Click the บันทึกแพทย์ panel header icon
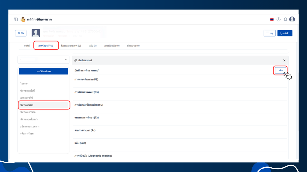Viewport: 307px width, 172px height. [x=75, y=60]
